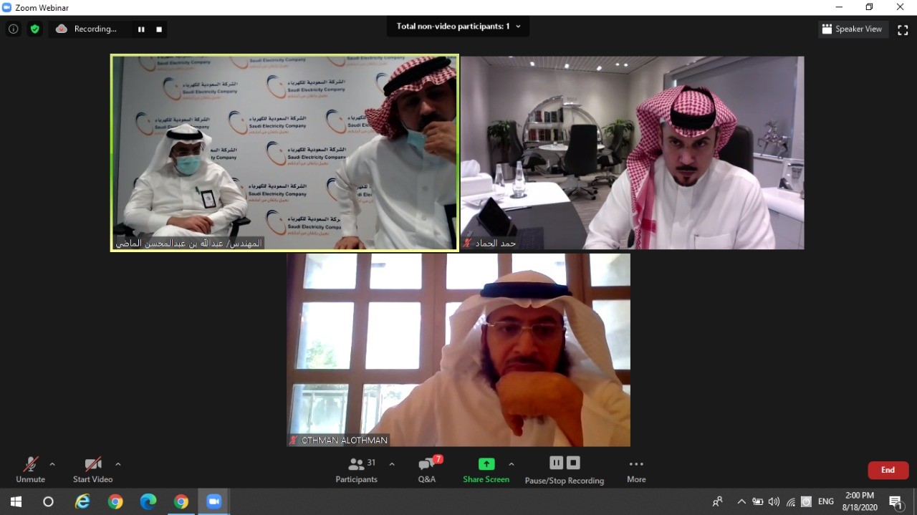Restore down the Zoom Webinar window

pos(869,7)
